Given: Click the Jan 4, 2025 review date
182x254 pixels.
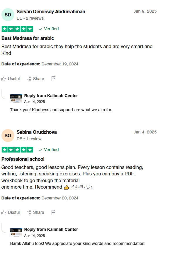Looking at the screenshot, I should click(145, 132).
